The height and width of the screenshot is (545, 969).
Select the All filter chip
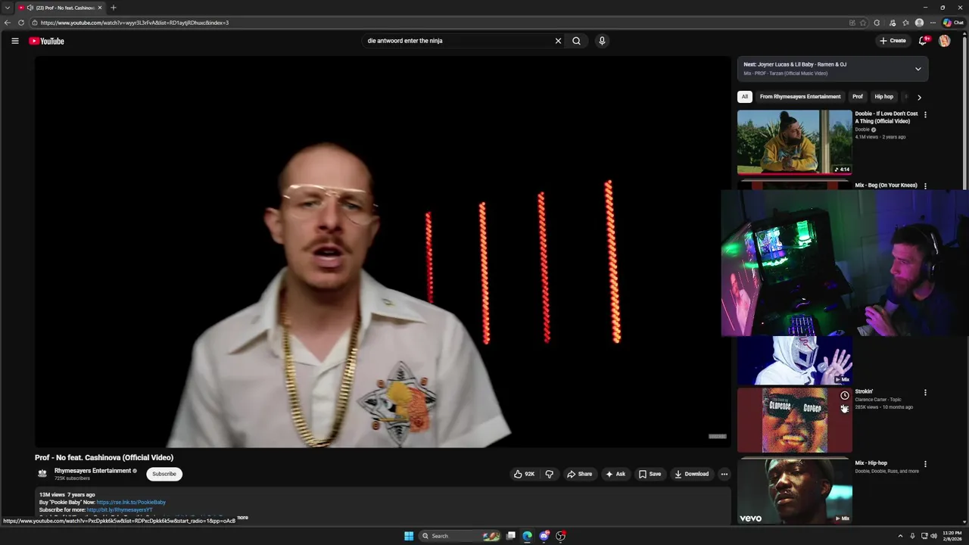click(745, 97)
